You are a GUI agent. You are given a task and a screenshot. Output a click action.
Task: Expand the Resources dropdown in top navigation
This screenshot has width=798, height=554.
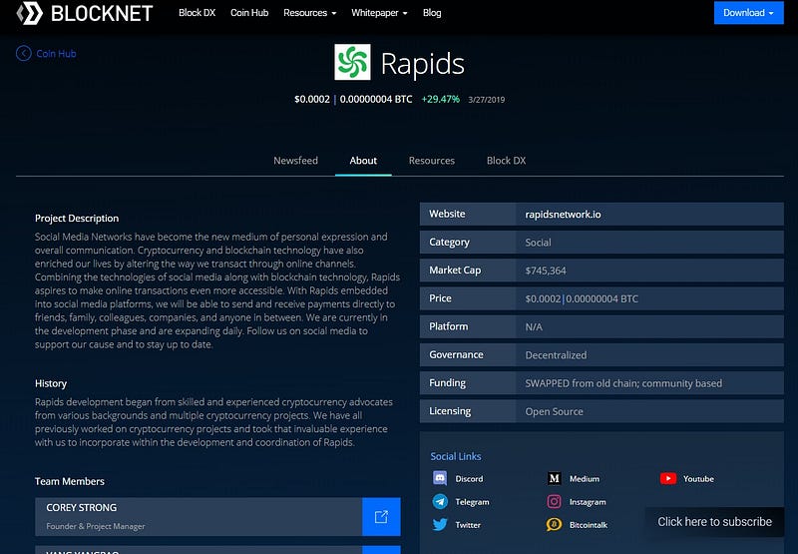[x=309, y=13]
